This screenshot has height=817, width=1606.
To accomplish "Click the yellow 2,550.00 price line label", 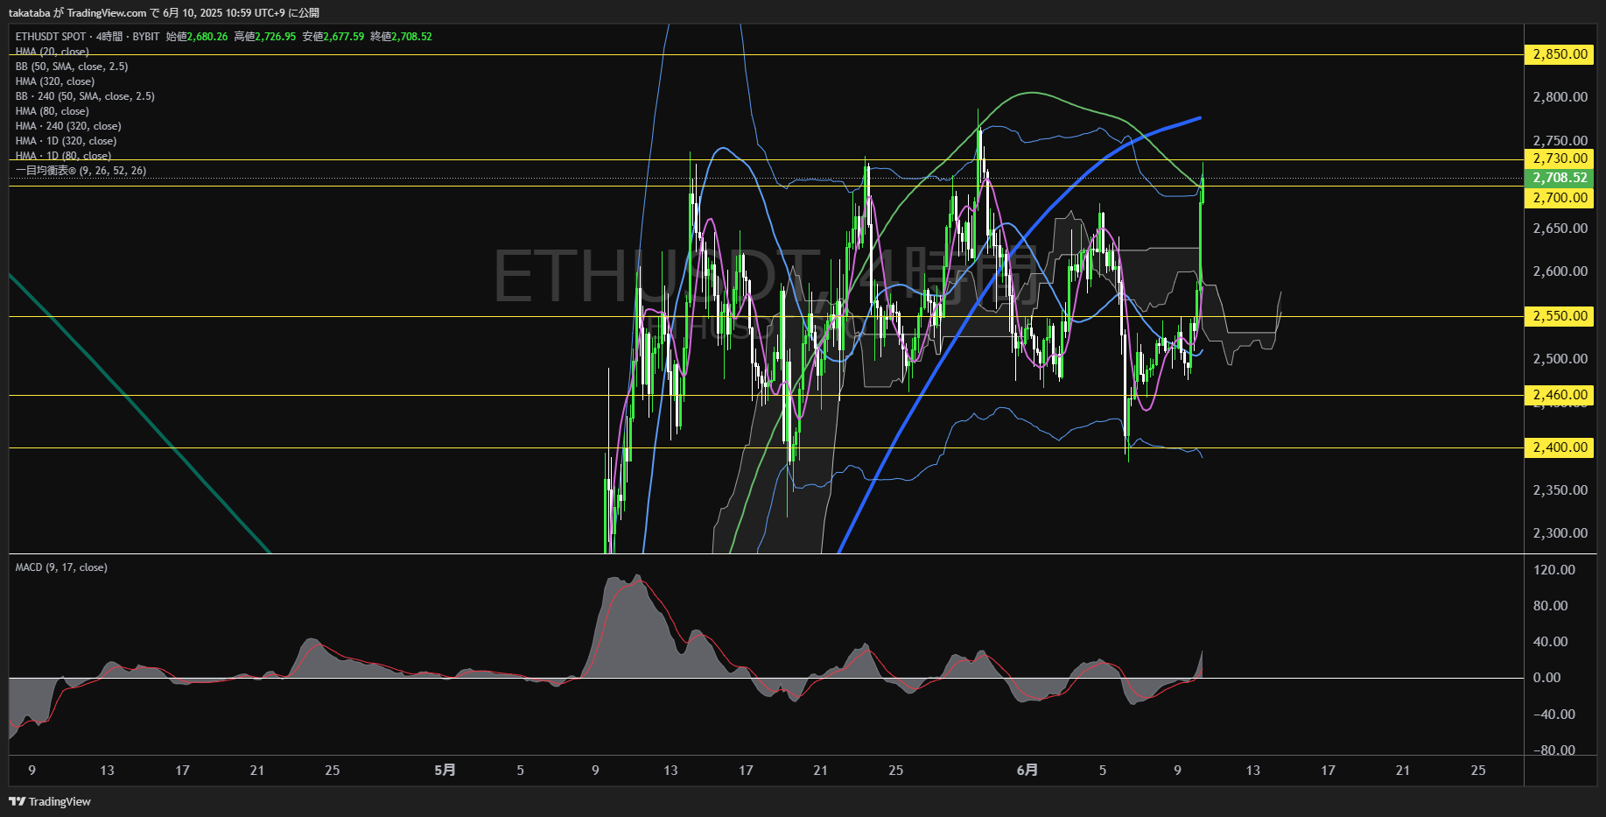I will 1560,316.
